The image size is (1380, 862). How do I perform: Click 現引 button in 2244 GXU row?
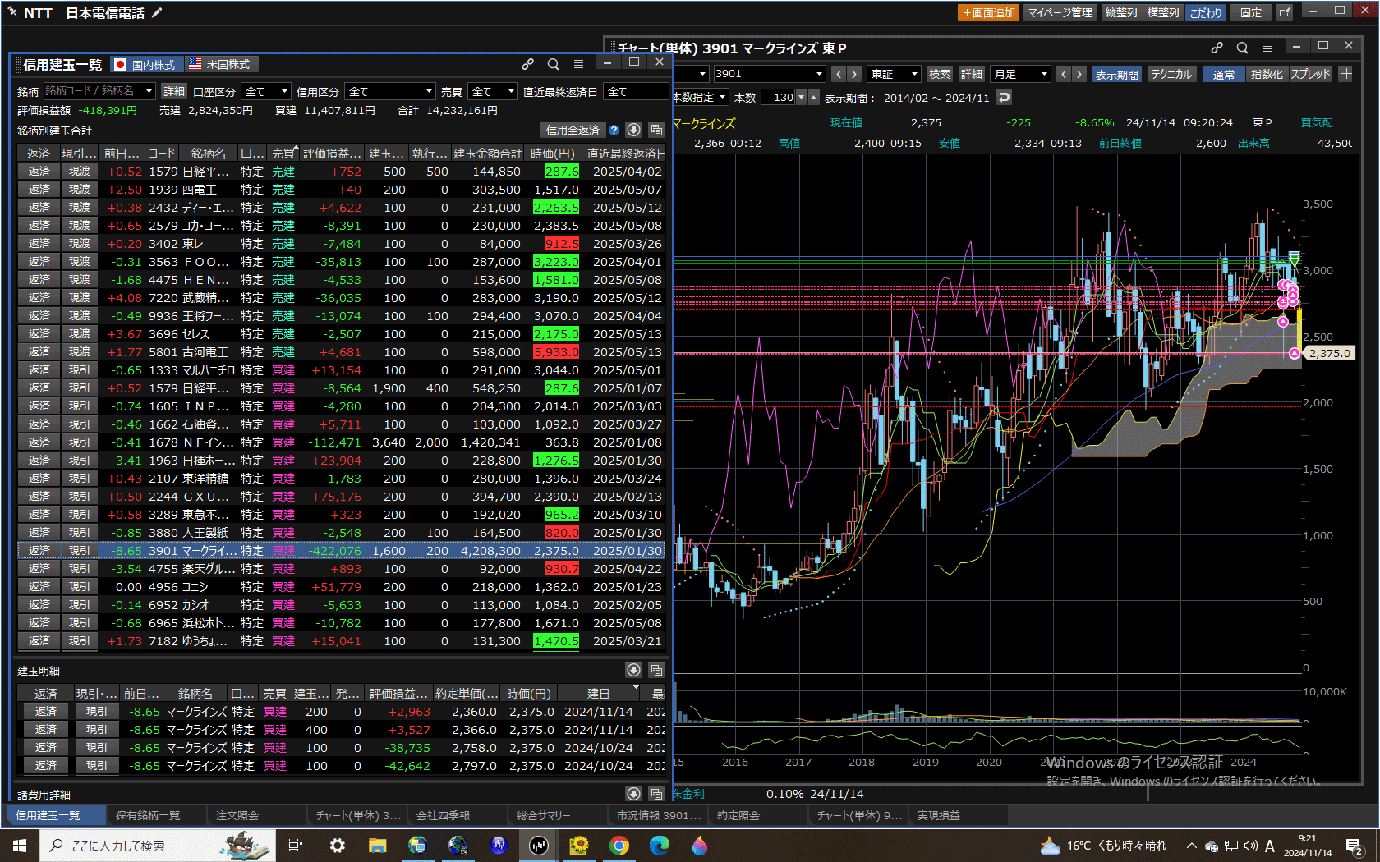tap(80, 496)
